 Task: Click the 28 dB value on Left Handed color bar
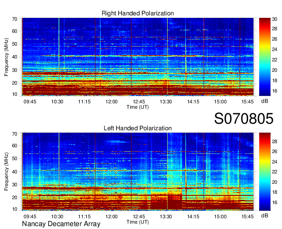pos(275,141)
